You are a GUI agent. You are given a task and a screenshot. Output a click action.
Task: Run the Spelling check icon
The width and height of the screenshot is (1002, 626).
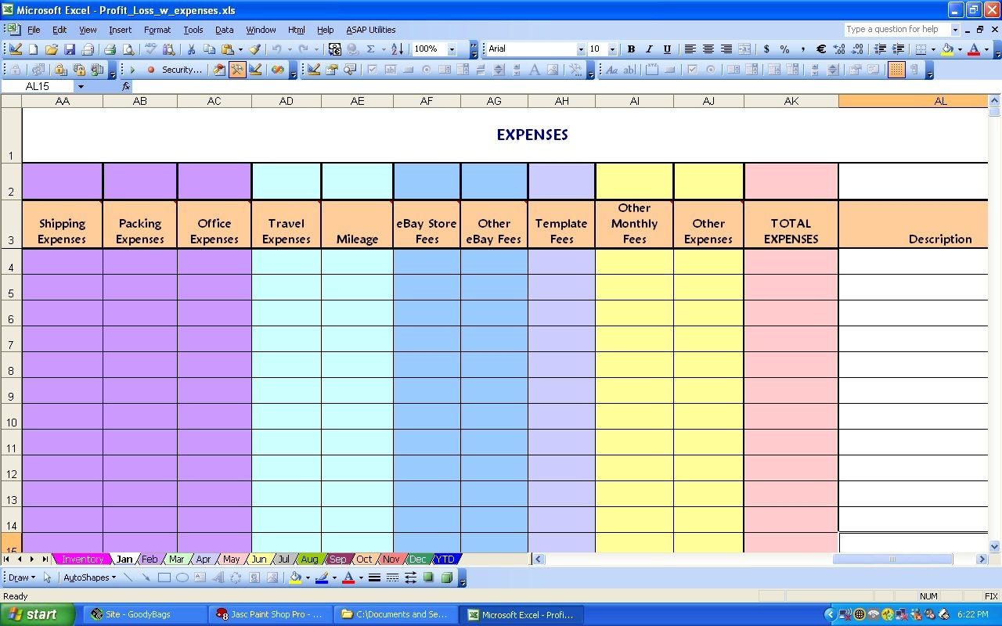click(x=147, y=49)
